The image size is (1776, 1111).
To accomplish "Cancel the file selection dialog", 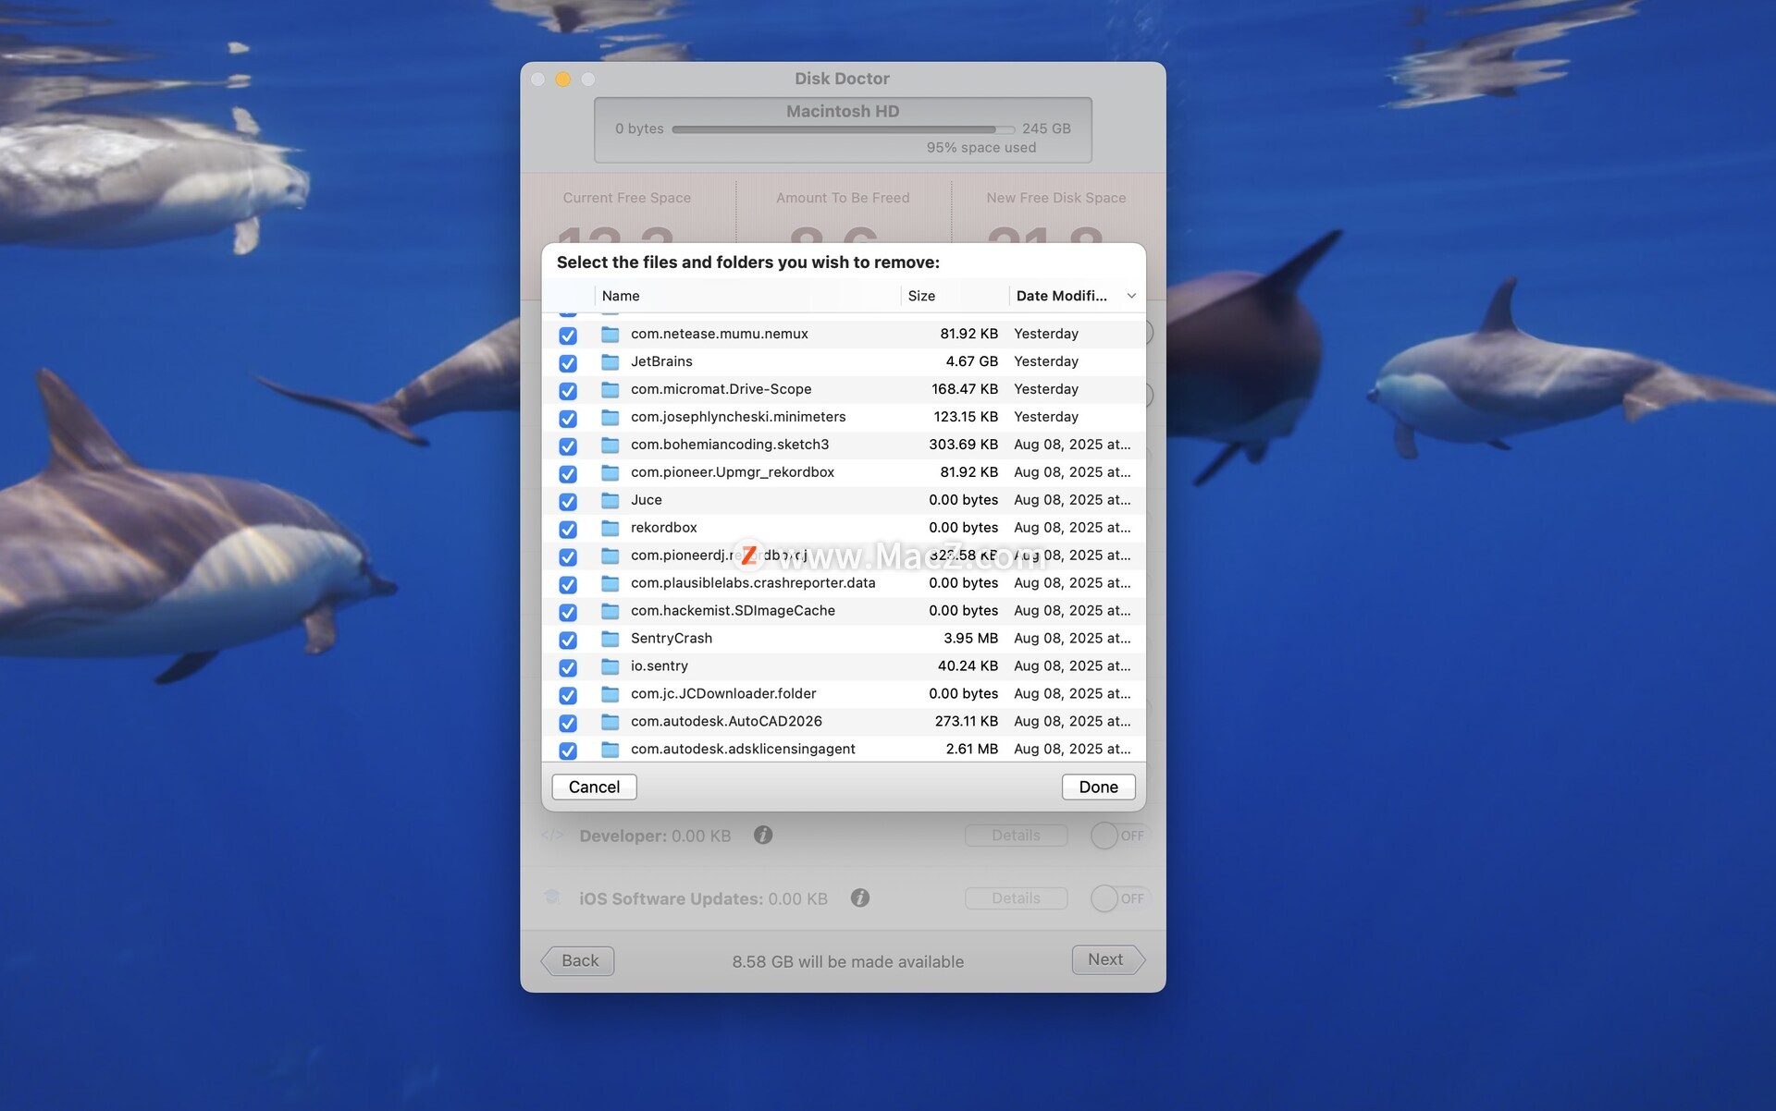I will point(594,787).
